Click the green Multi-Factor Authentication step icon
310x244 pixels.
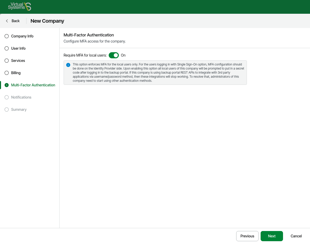tap(7, 85)
